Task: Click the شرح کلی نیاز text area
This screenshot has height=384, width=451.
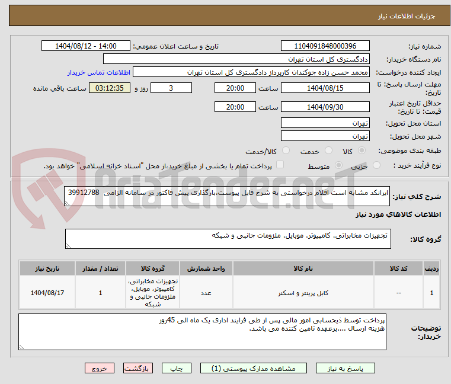Action: (227, 196)
